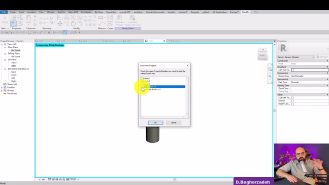Switch to the Insert ribbon tab
The width and height of the screenshot is (329, 185).
tap(22, 12)
